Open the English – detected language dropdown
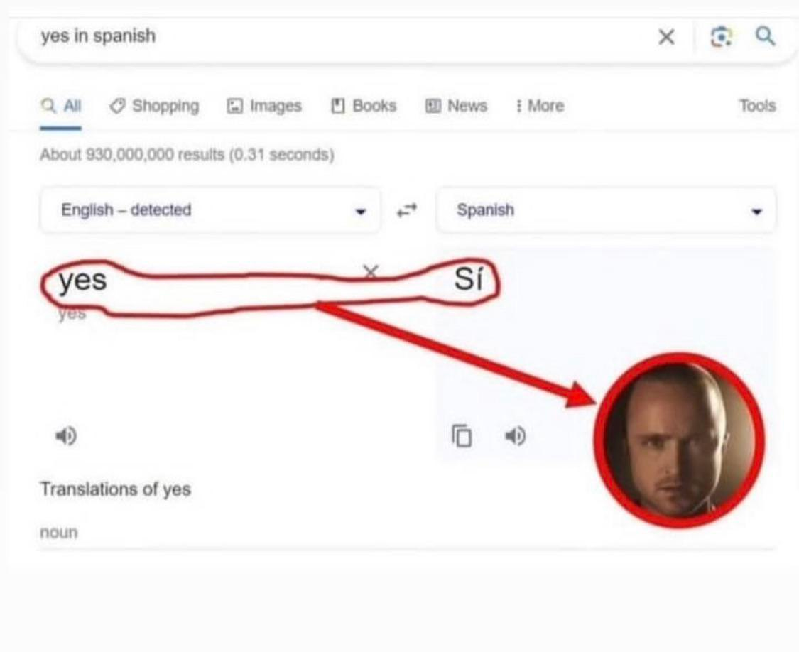Image resolution: width=799 pixels, height=652 pixels. [x=210, y=210]
